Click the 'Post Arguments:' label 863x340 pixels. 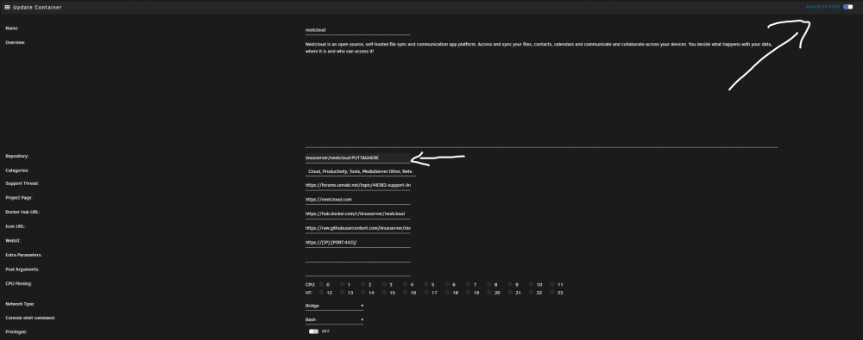click(x=22, y=269)
